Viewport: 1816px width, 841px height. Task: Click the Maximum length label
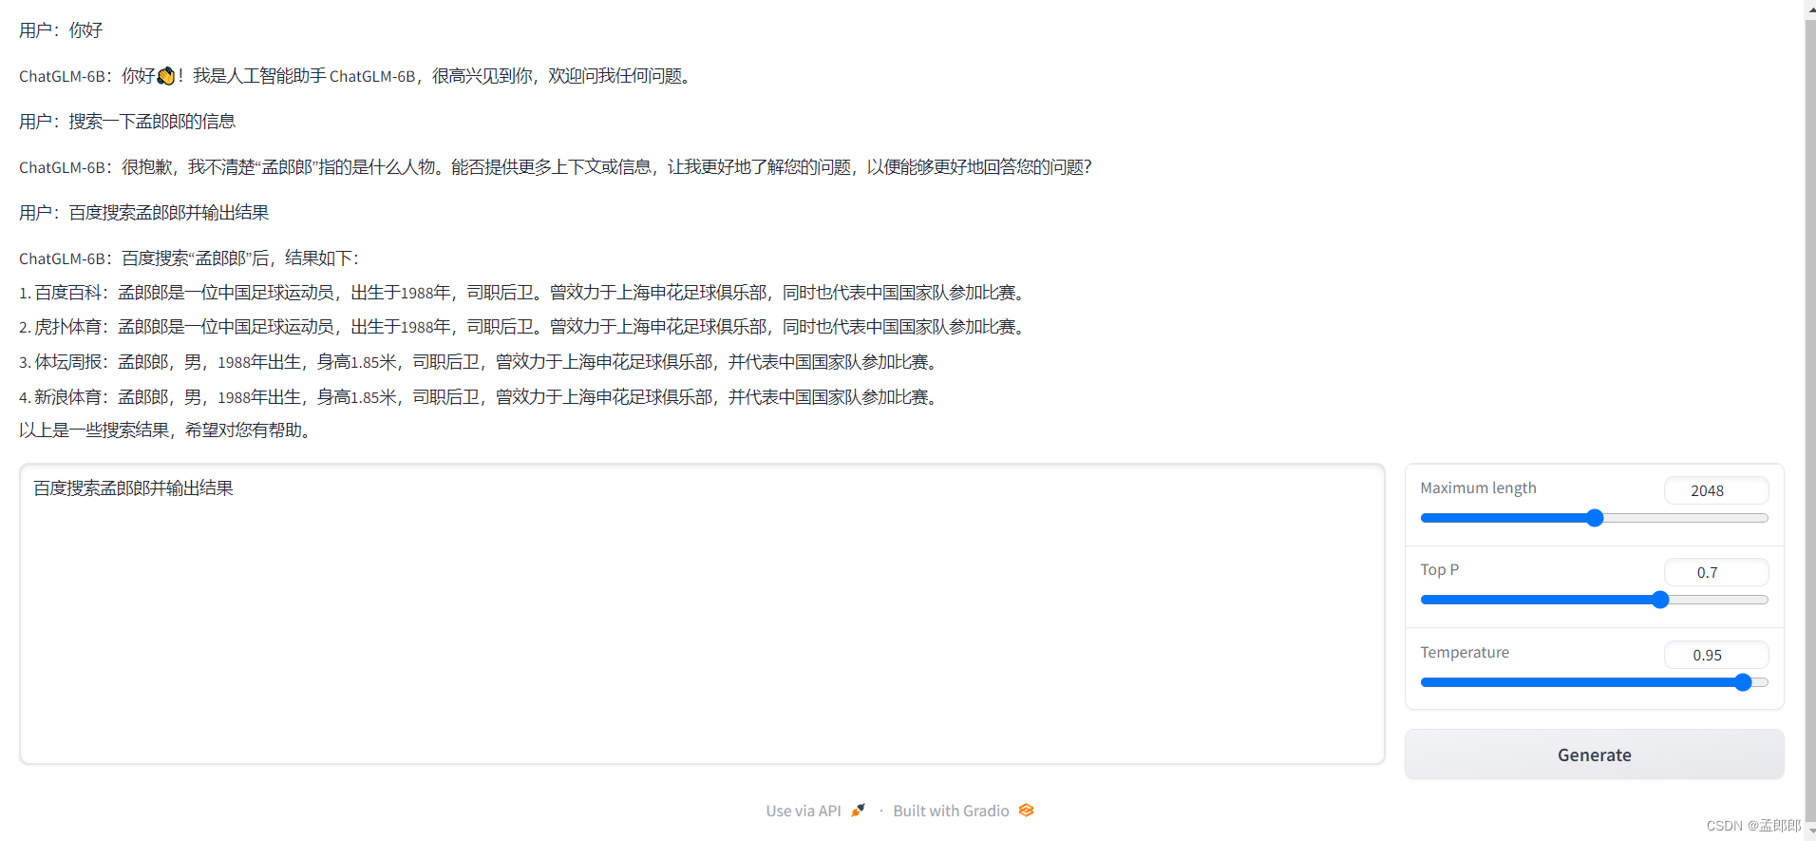coord(1478,487)
